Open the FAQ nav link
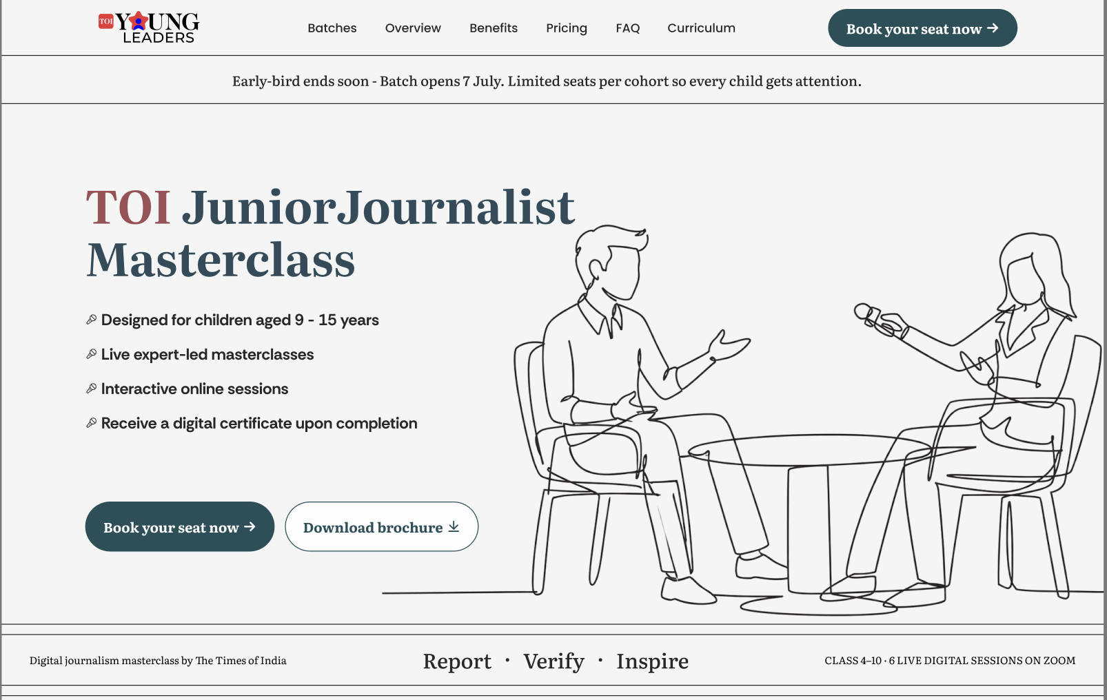1107x700 pixels. [x=628, y=28]
